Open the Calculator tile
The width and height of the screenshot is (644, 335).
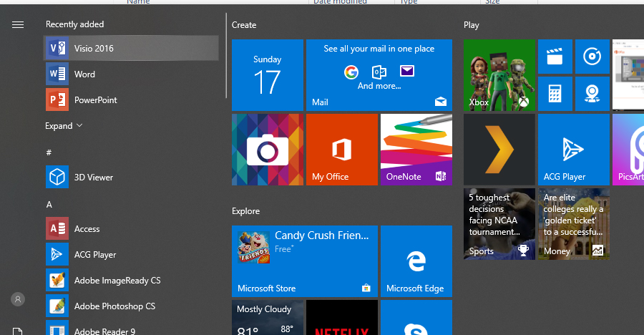click(555, 94)
